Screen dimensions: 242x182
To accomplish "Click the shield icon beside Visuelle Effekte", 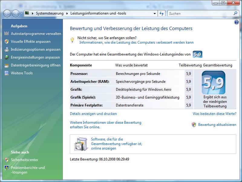I will (6, 42).
